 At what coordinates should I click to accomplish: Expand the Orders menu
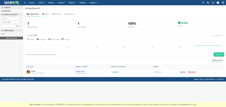(x=42, y=3)
